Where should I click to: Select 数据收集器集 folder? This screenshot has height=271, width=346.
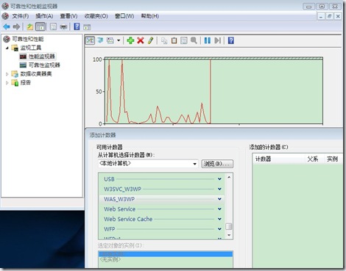tap(36, 74)
